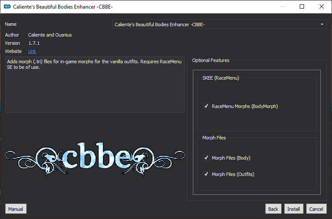Disable Morph Files (Outfits) checkbox
332x219 pixels.
206,174
